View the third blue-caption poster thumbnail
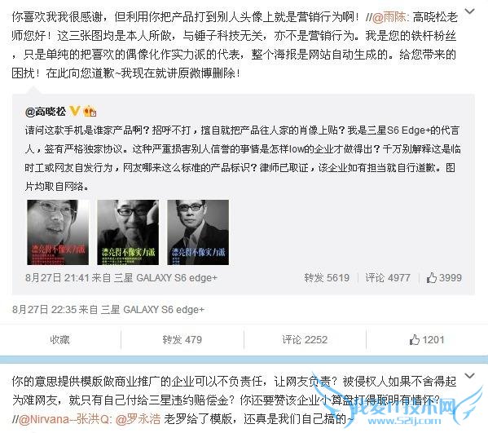488x433 pixels. click(x=198, y=232)
